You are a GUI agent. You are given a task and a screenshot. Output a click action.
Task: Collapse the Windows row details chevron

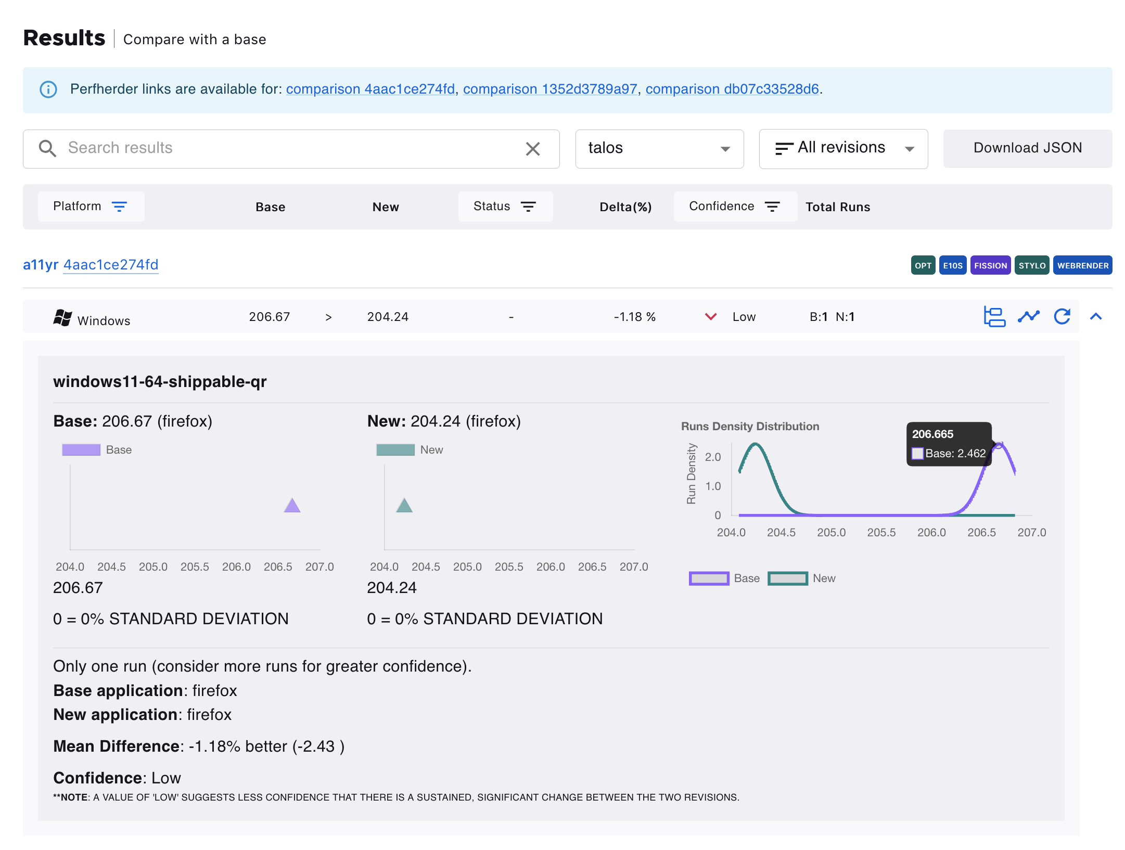pyautogui.click(x=1096, y=317)
